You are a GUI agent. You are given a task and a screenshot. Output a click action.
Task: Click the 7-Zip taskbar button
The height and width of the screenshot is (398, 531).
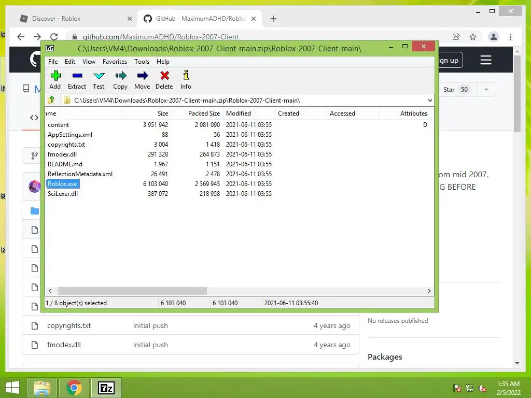(106, 388)
